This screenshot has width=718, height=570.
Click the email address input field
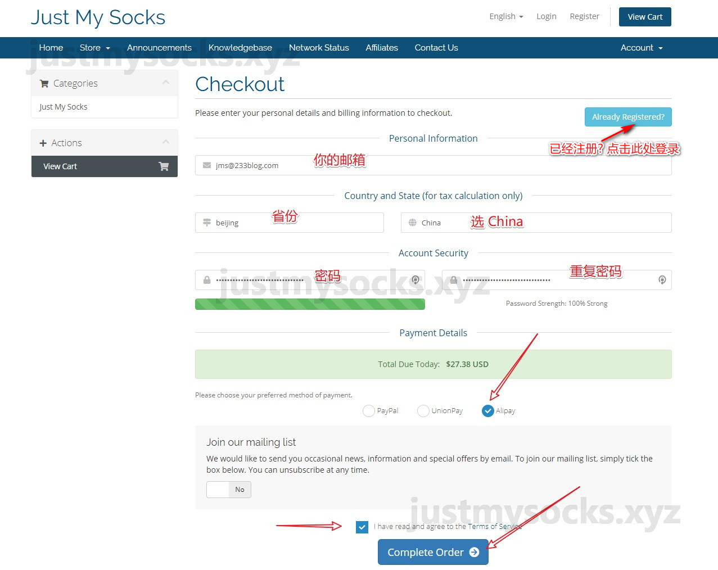433,165
